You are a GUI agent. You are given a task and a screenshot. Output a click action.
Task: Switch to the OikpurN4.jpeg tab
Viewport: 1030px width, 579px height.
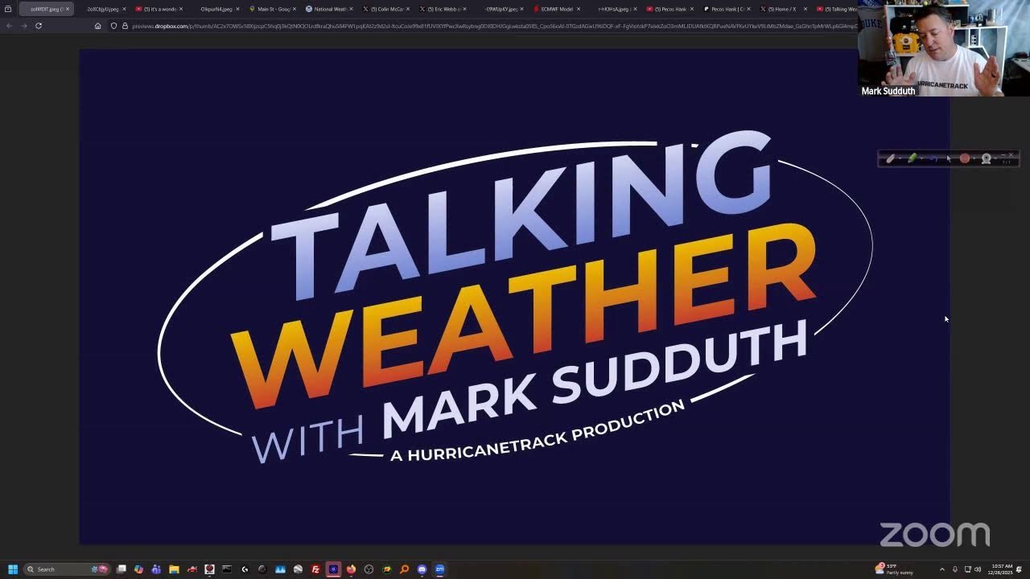(216, 9)
